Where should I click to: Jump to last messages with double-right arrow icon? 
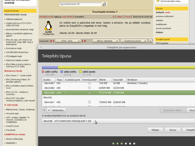85,41
